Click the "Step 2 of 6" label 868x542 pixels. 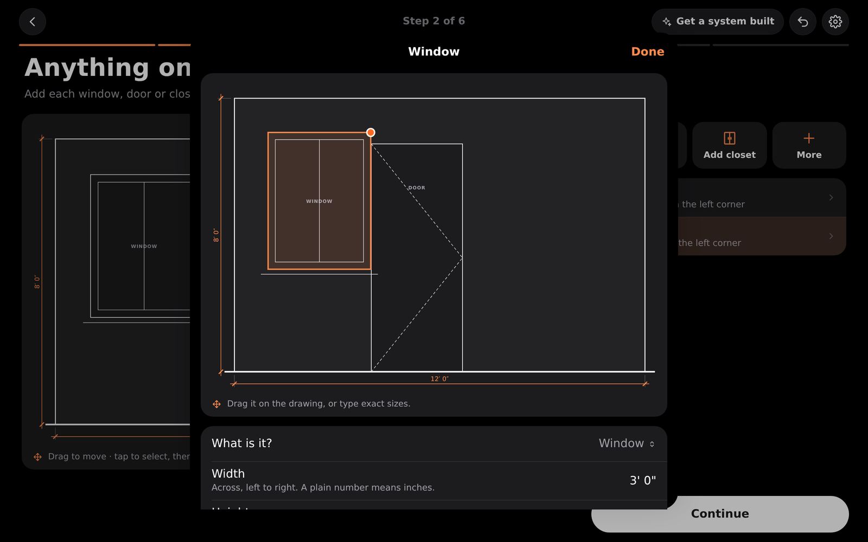(434, 21)
